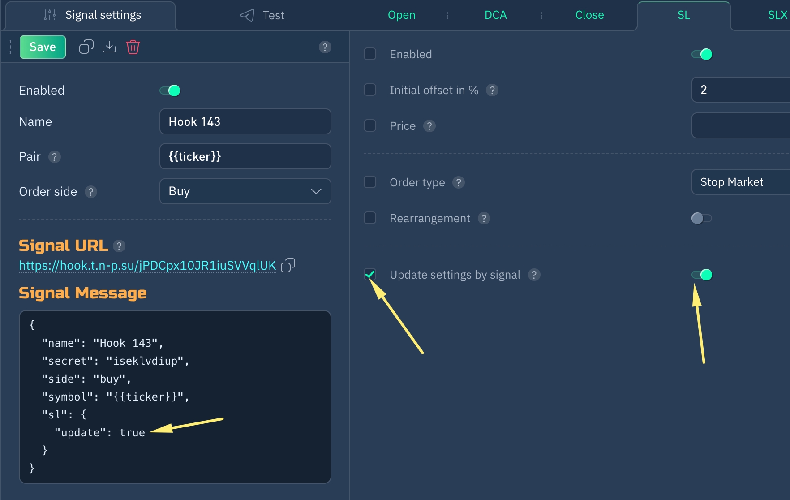
Task: Show help for the Pair field
Action: tap(55, 157)
